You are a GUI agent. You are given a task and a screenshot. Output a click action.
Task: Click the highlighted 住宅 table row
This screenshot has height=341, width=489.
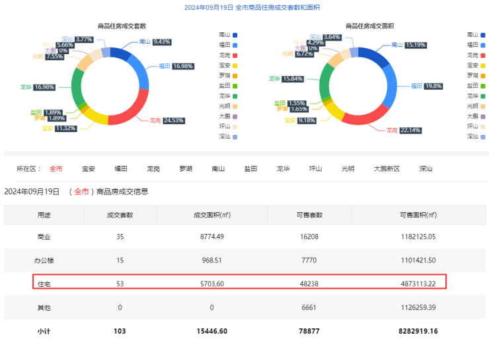point(240,283)
